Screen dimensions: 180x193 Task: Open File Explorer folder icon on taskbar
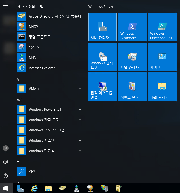[48, 188]
